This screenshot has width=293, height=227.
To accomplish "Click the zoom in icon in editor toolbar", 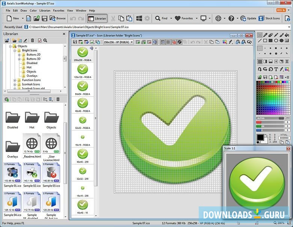I will 238,42.
